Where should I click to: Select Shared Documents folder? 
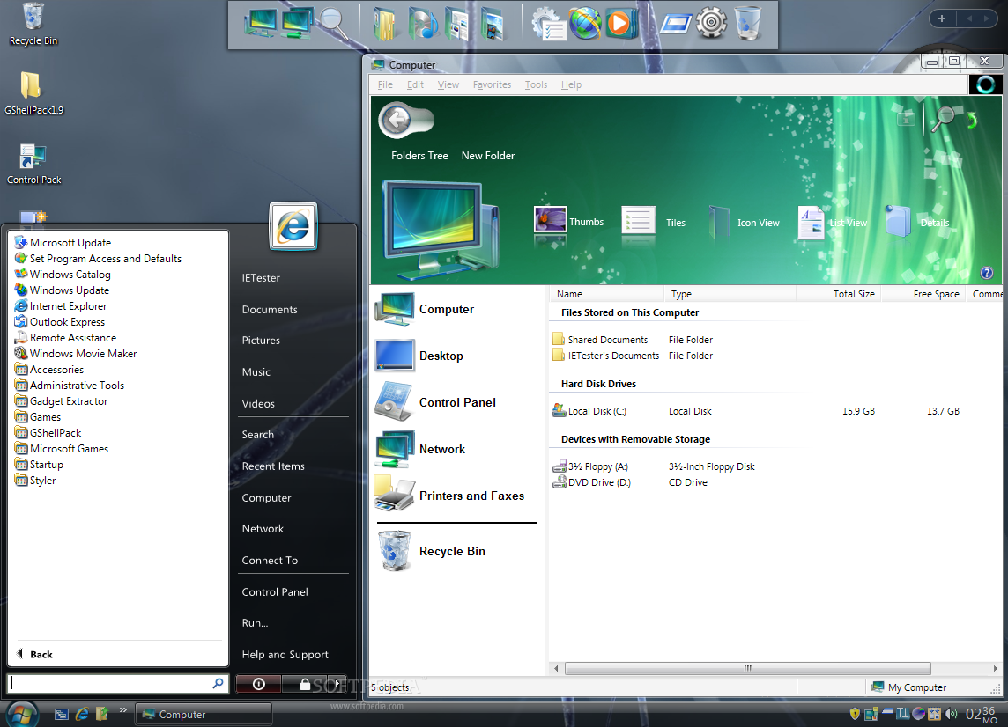[600, 340]
